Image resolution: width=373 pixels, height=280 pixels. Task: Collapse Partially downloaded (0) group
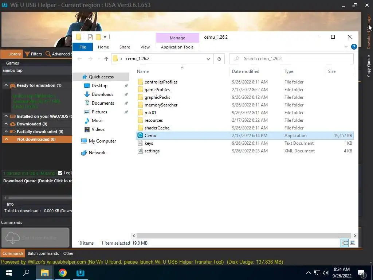tap(6, 132)
